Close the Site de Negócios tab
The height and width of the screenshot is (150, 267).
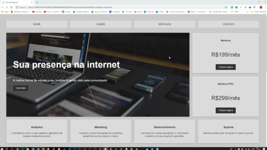tap(32, 2)
